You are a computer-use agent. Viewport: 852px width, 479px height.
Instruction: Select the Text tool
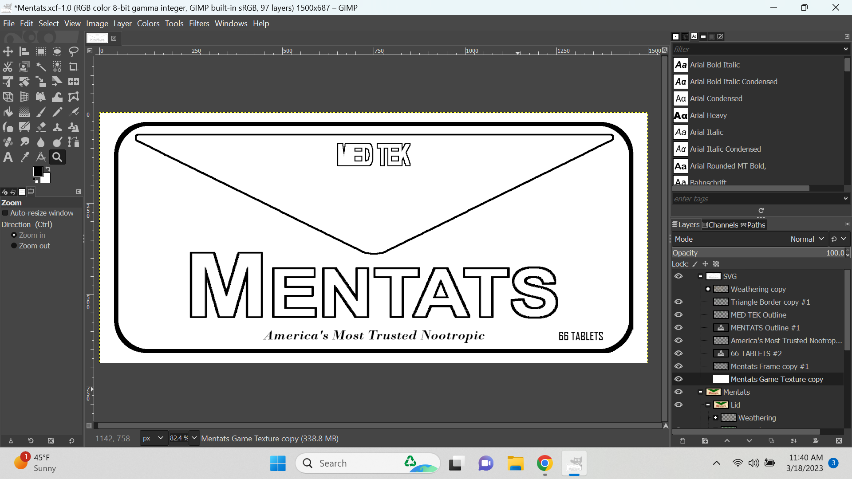(x=8, y=157)
